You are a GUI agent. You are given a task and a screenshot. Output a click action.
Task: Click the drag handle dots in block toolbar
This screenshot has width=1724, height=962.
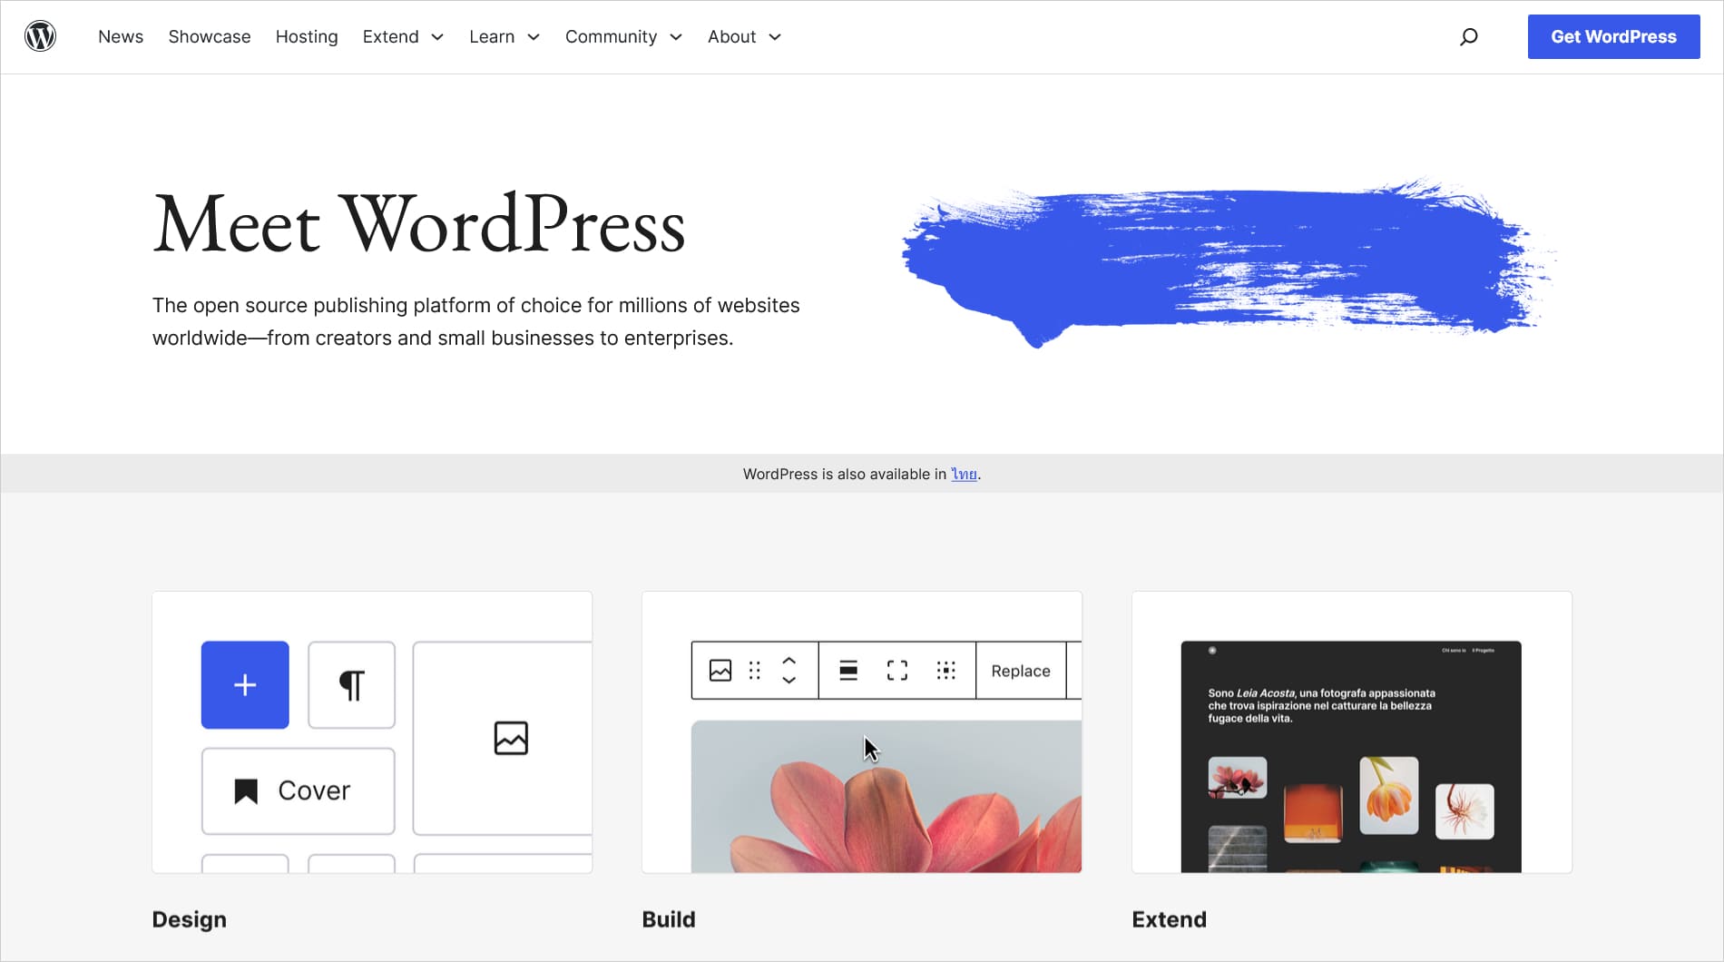coord(754,671)
